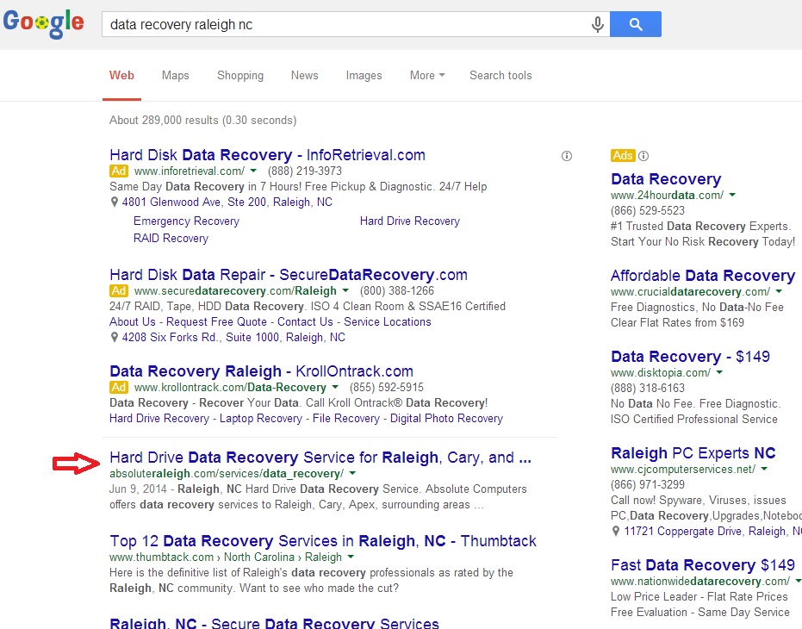Switch to the Images tab
Screen dimensions: 802x629
coord(364,75)
